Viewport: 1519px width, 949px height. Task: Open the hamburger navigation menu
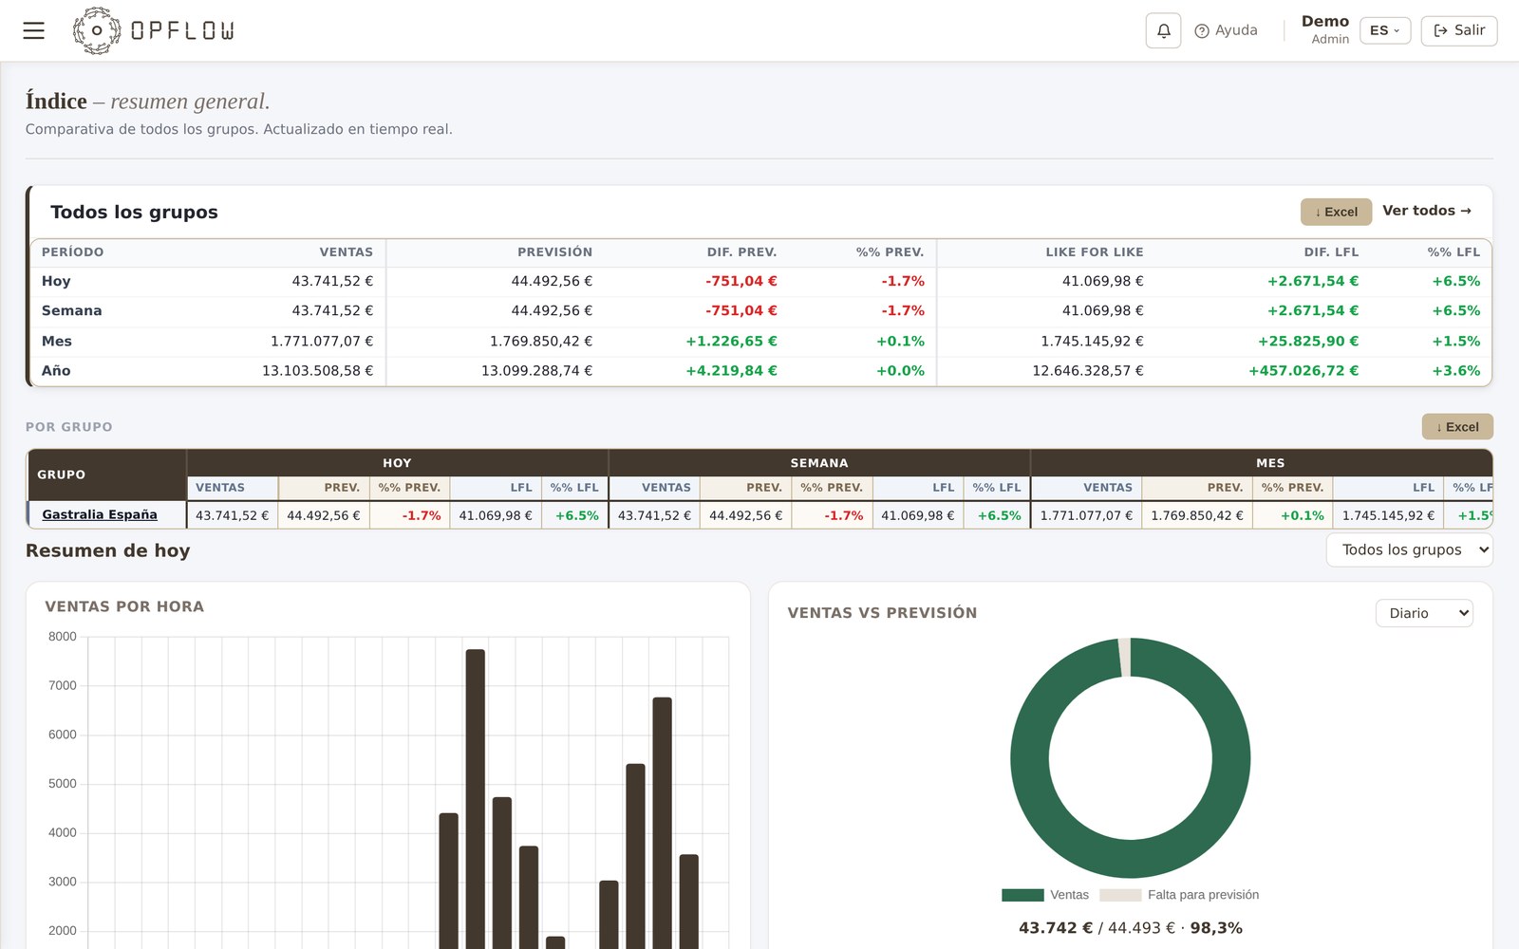click(34, 30)
